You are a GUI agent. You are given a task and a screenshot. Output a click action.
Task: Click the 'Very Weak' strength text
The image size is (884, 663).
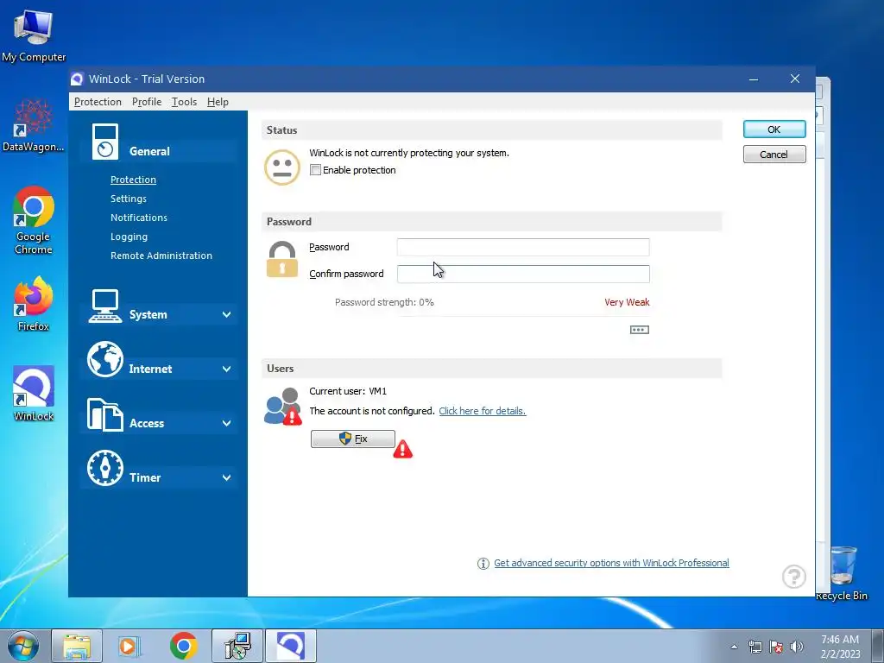click(627, 302)
